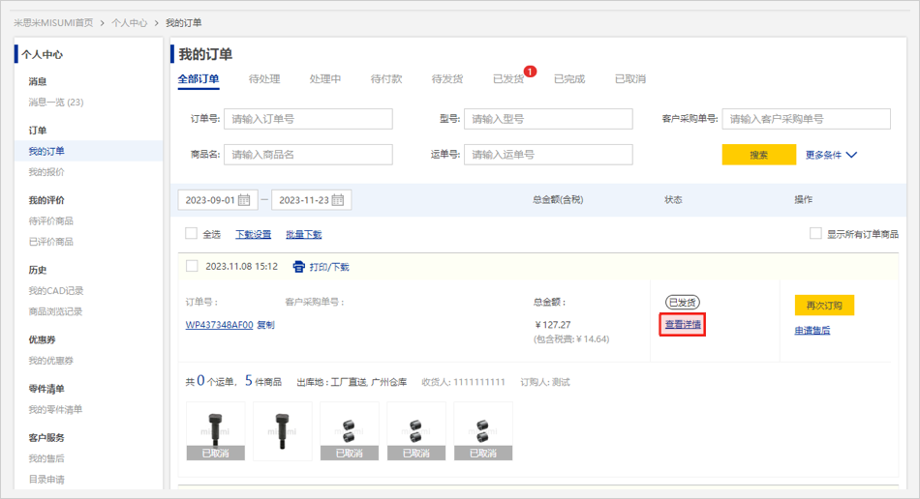
Task: Open the start date calendar icon
Action: [x=244, y=200]
